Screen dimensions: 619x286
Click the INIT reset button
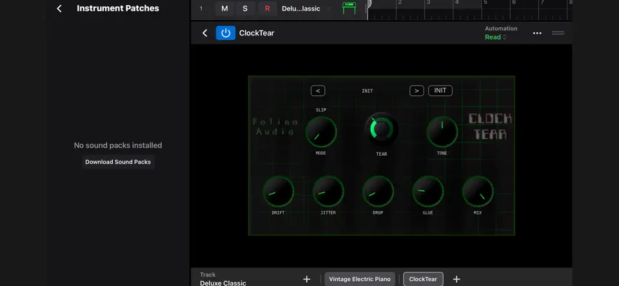click(440, 91)
